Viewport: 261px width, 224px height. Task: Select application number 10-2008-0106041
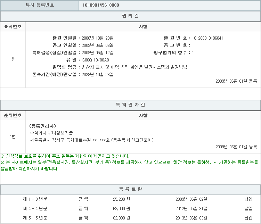click(207, 38)
